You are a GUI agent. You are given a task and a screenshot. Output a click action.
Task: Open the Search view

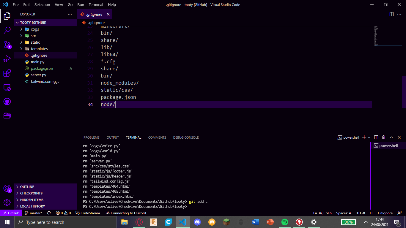pos(7,30)
